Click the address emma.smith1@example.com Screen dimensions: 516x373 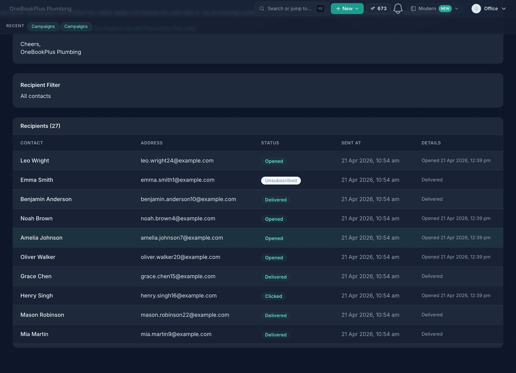click(x=178, y=180)
